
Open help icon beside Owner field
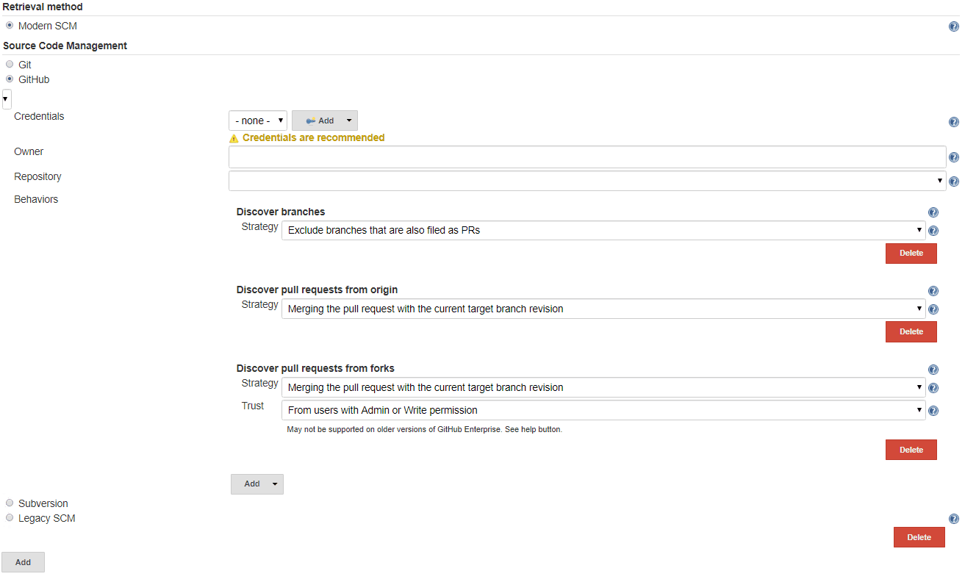954,157
